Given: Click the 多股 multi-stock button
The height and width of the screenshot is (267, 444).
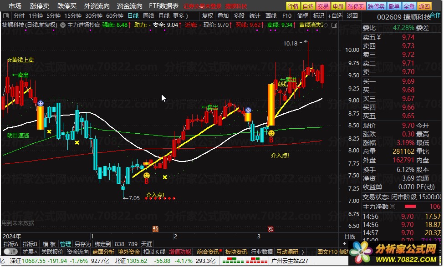Looking at the screenshot, I should point(239,16).
